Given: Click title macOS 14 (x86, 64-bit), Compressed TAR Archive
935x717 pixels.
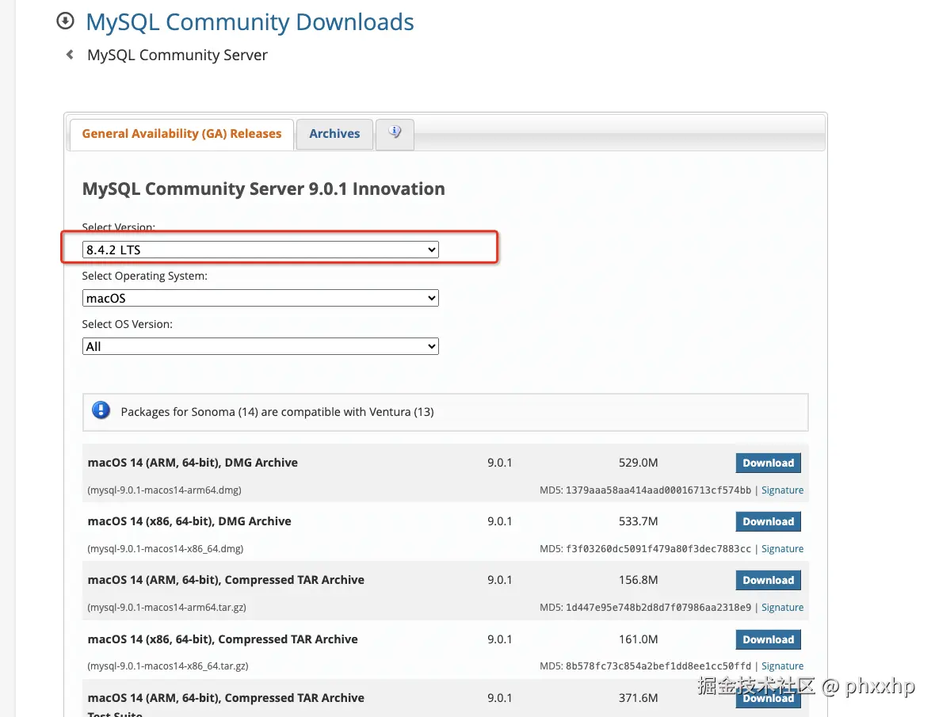Looking at the screenshot, I should tap(223, 639).
